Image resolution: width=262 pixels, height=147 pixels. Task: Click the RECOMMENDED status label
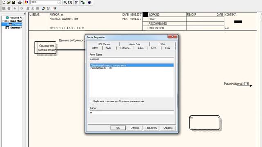pyautogui.click(x=158, y=24)
